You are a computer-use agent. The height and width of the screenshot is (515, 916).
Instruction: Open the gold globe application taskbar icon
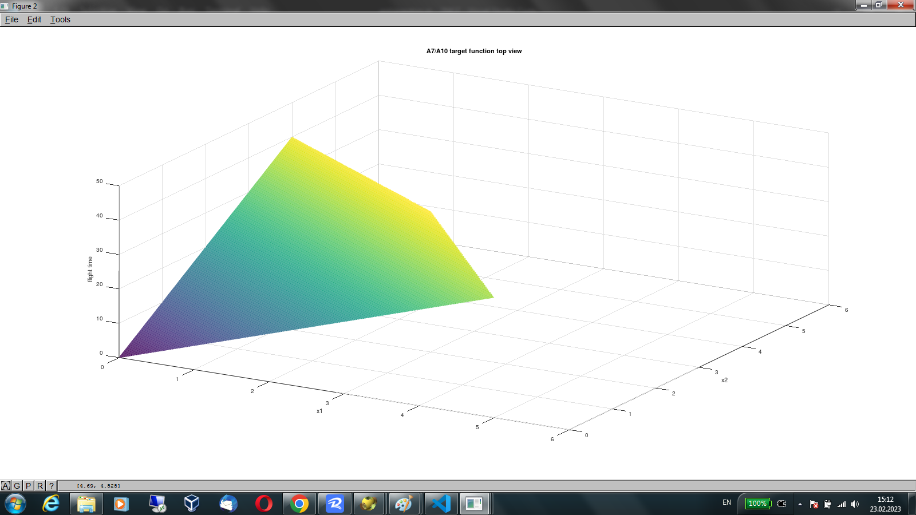point(369,504)
